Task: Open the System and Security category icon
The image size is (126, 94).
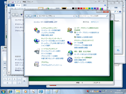Action: pyautogui.click(x=37, y=30)
